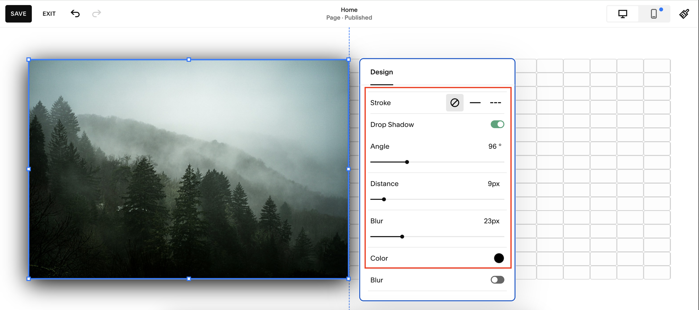Switch to desktop view icon
The image size is (699, 310).
[x=623, y=14]
